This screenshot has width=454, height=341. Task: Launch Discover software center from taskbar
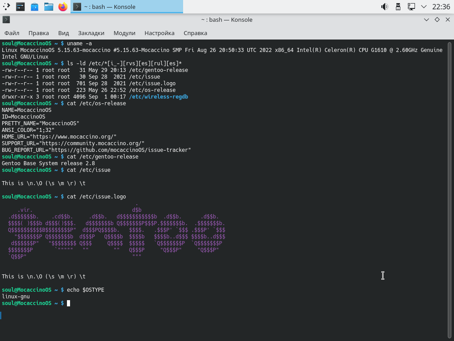click(x=35, y=6)
